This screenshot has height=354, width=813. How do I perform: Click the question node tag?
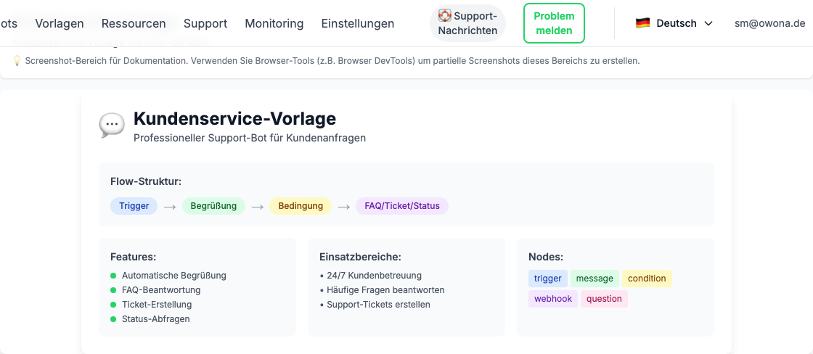604,299
